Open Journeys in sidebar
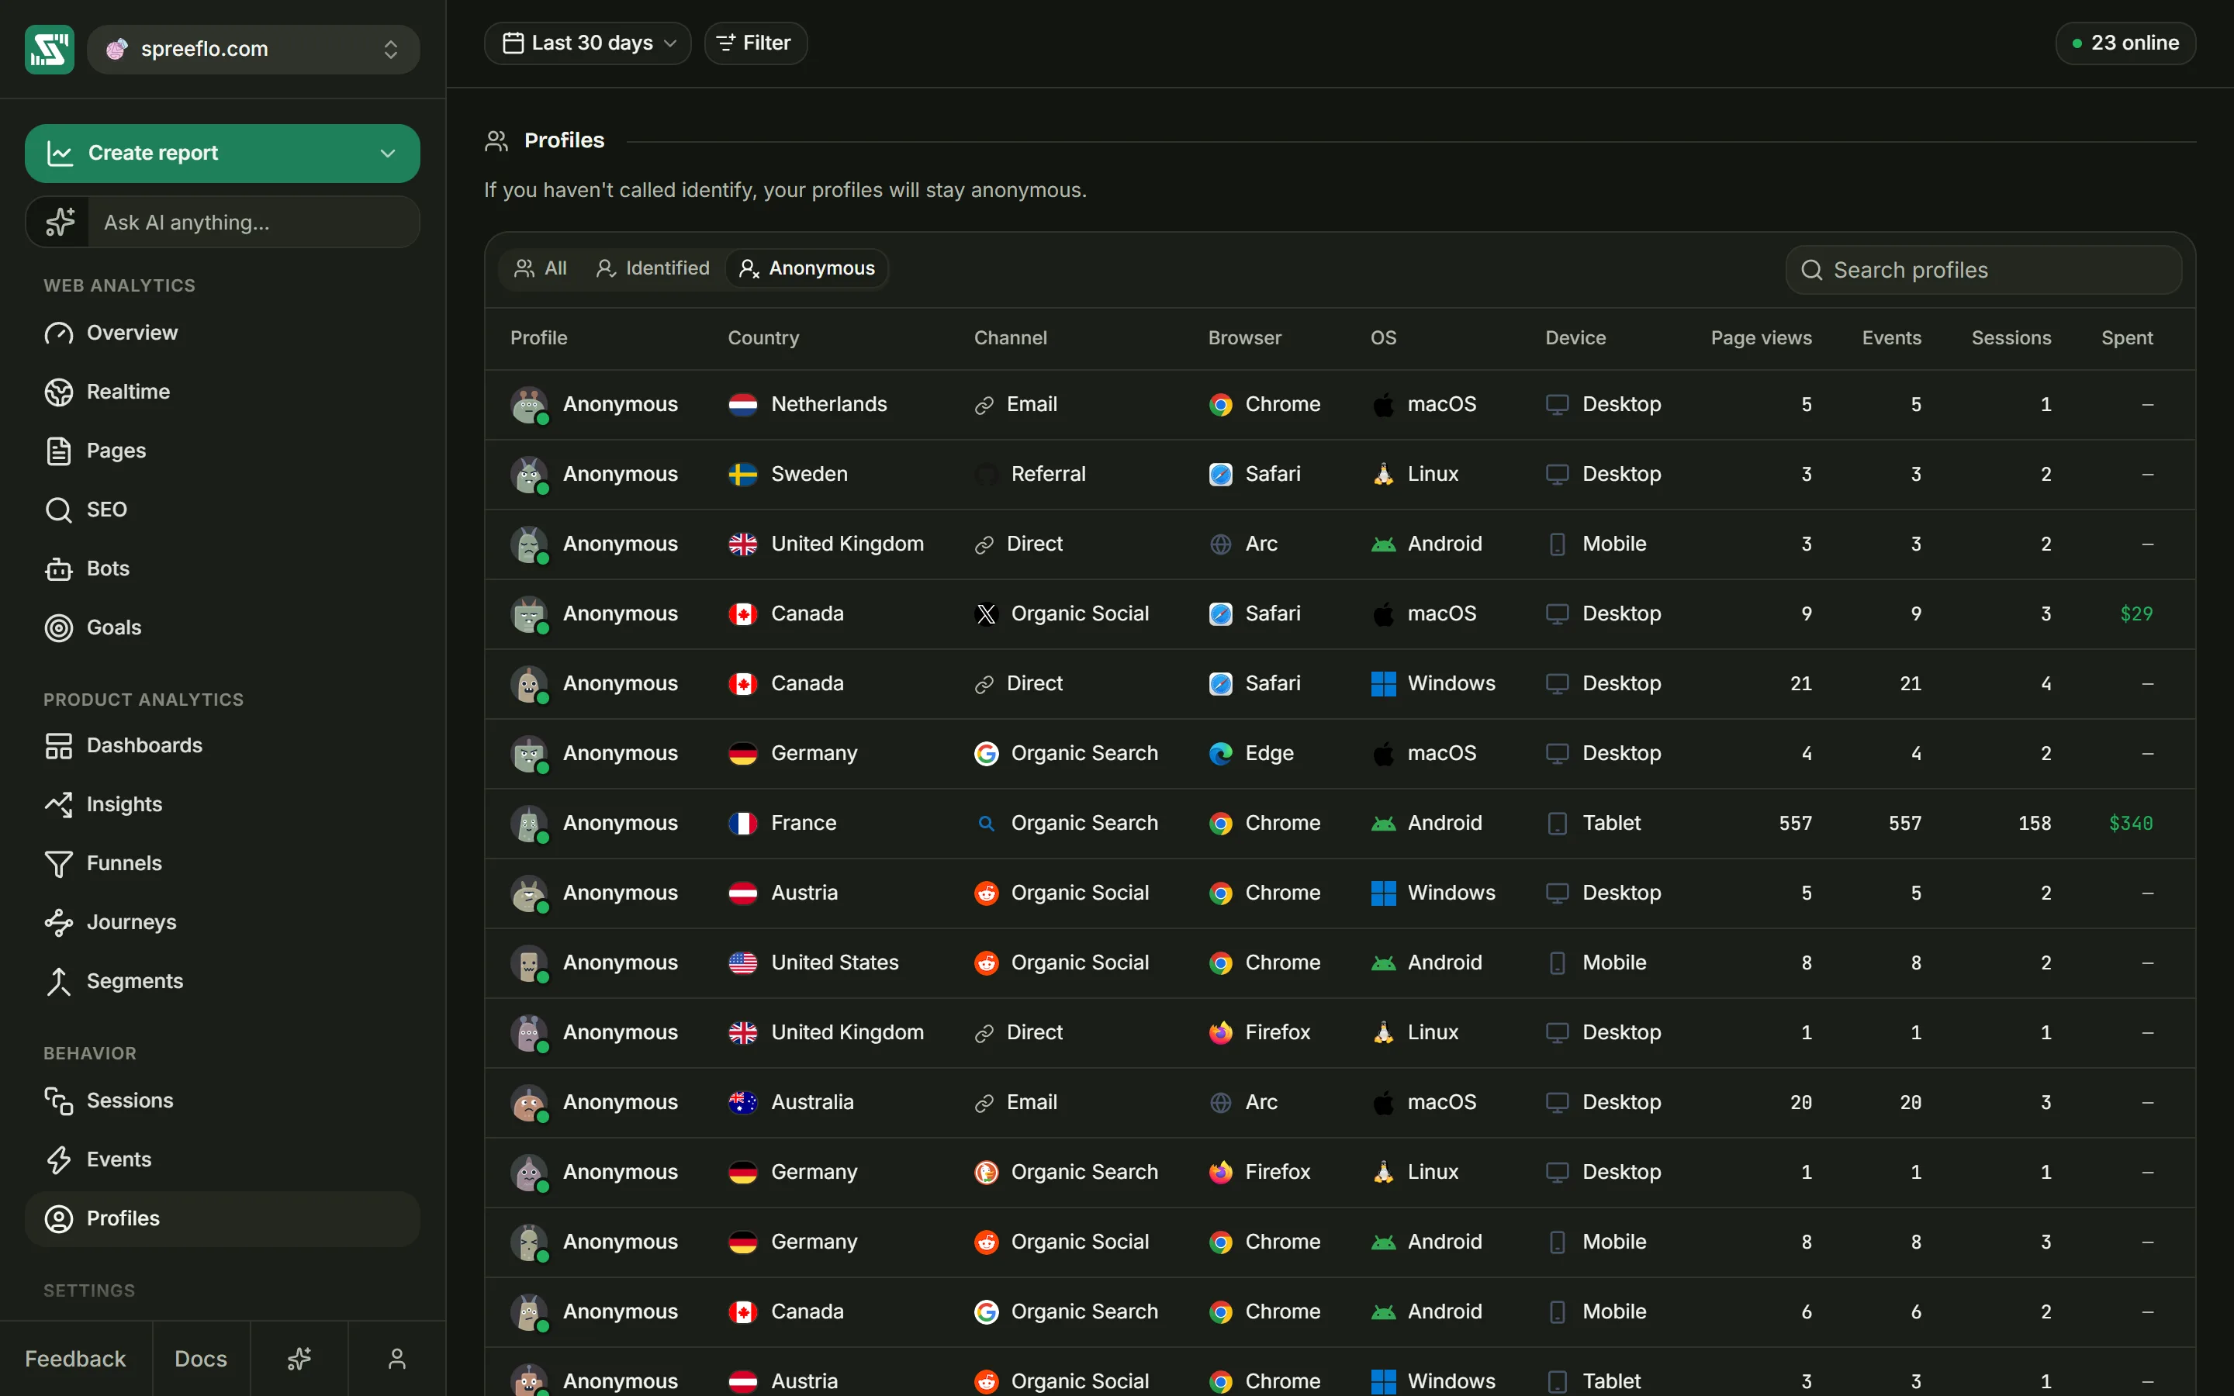This screenshot has height=1396, width=2234. [x=222, y=922]
